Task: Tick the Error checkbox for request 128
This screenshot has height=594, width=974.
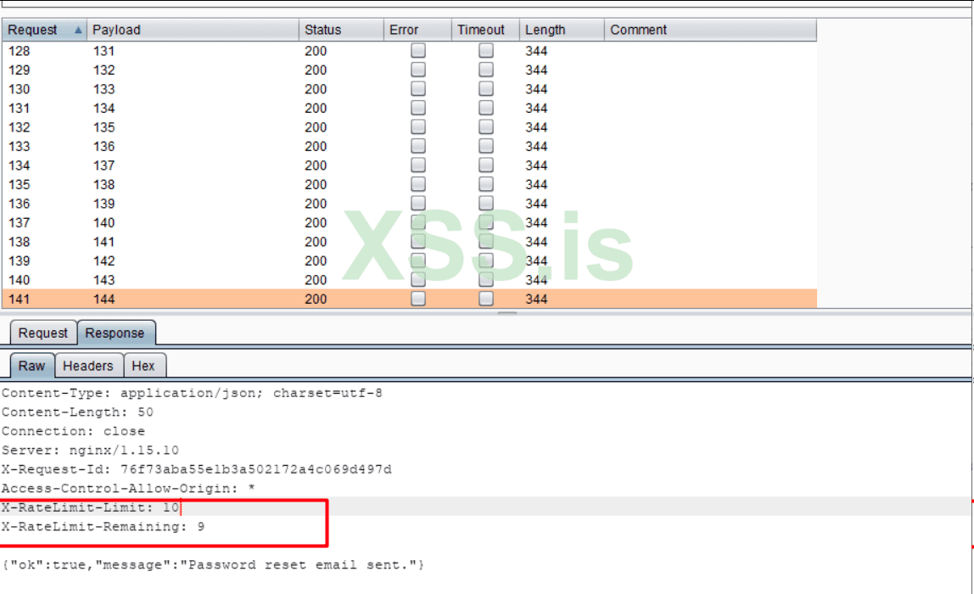Action: 418,50
